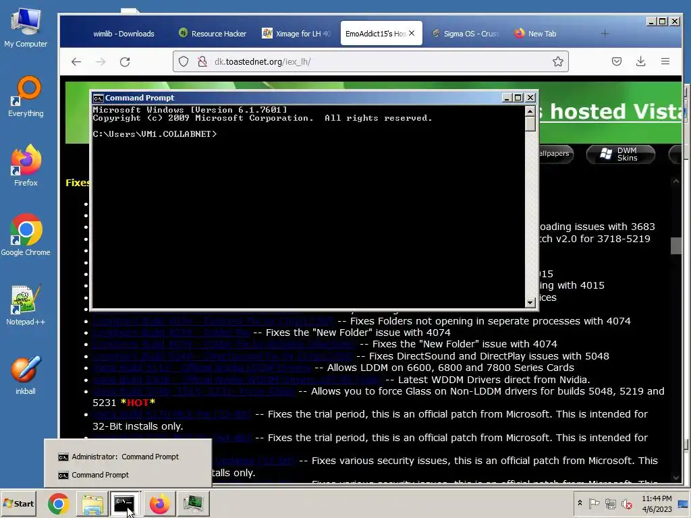Switch to wimlib - Downloads tab
691x518 pixels.
123,34
